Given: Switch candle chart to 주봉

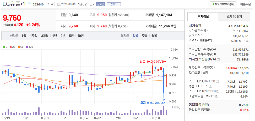Looking at the screenshot, I should point(145,36).
